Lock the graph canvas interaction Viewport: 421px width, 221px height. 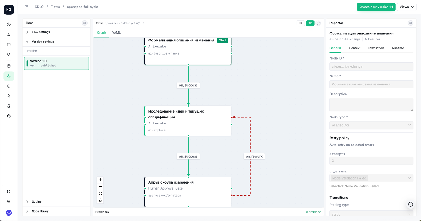(100, 200)
